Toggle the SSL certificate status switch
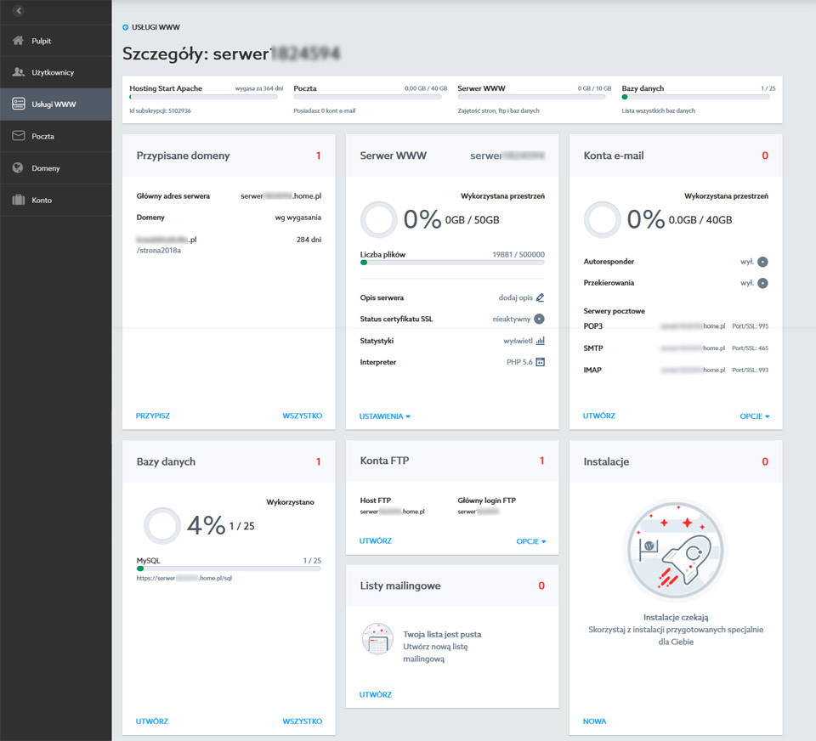 (x=539, y=319)
